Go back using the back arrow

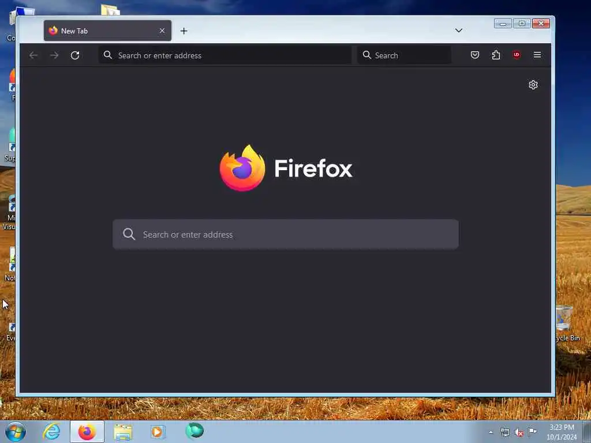pyautogui.click(x=33, y=55)
